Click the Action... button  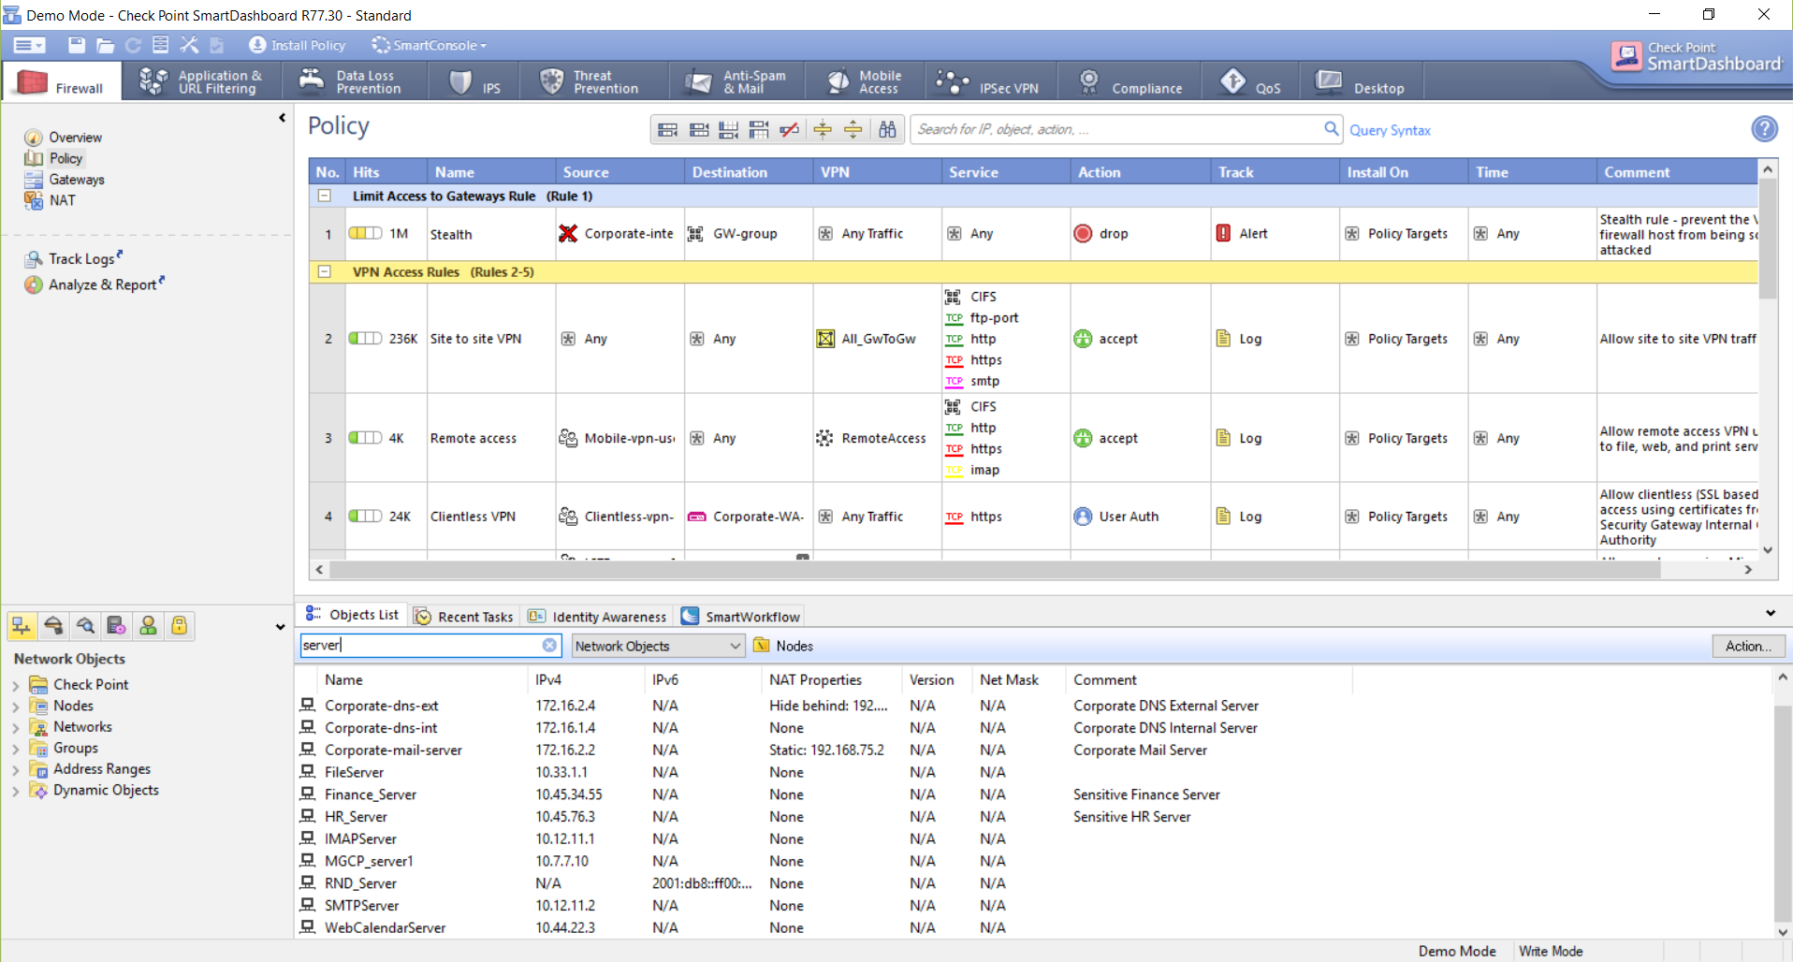click(x=1747, y=646)
